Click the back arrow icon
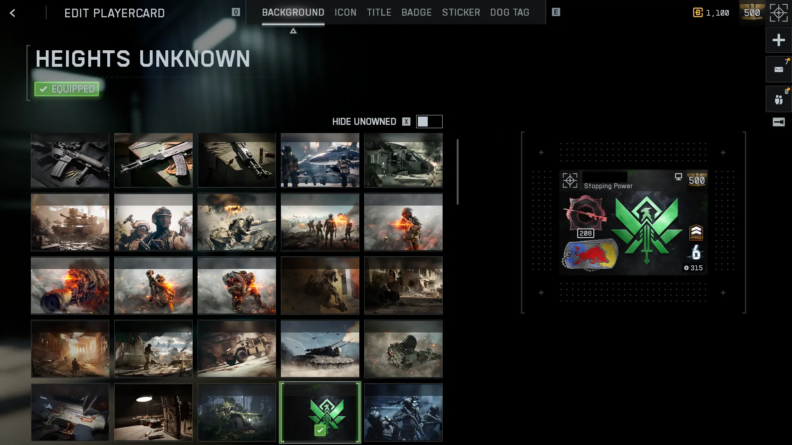 [12, 13]
